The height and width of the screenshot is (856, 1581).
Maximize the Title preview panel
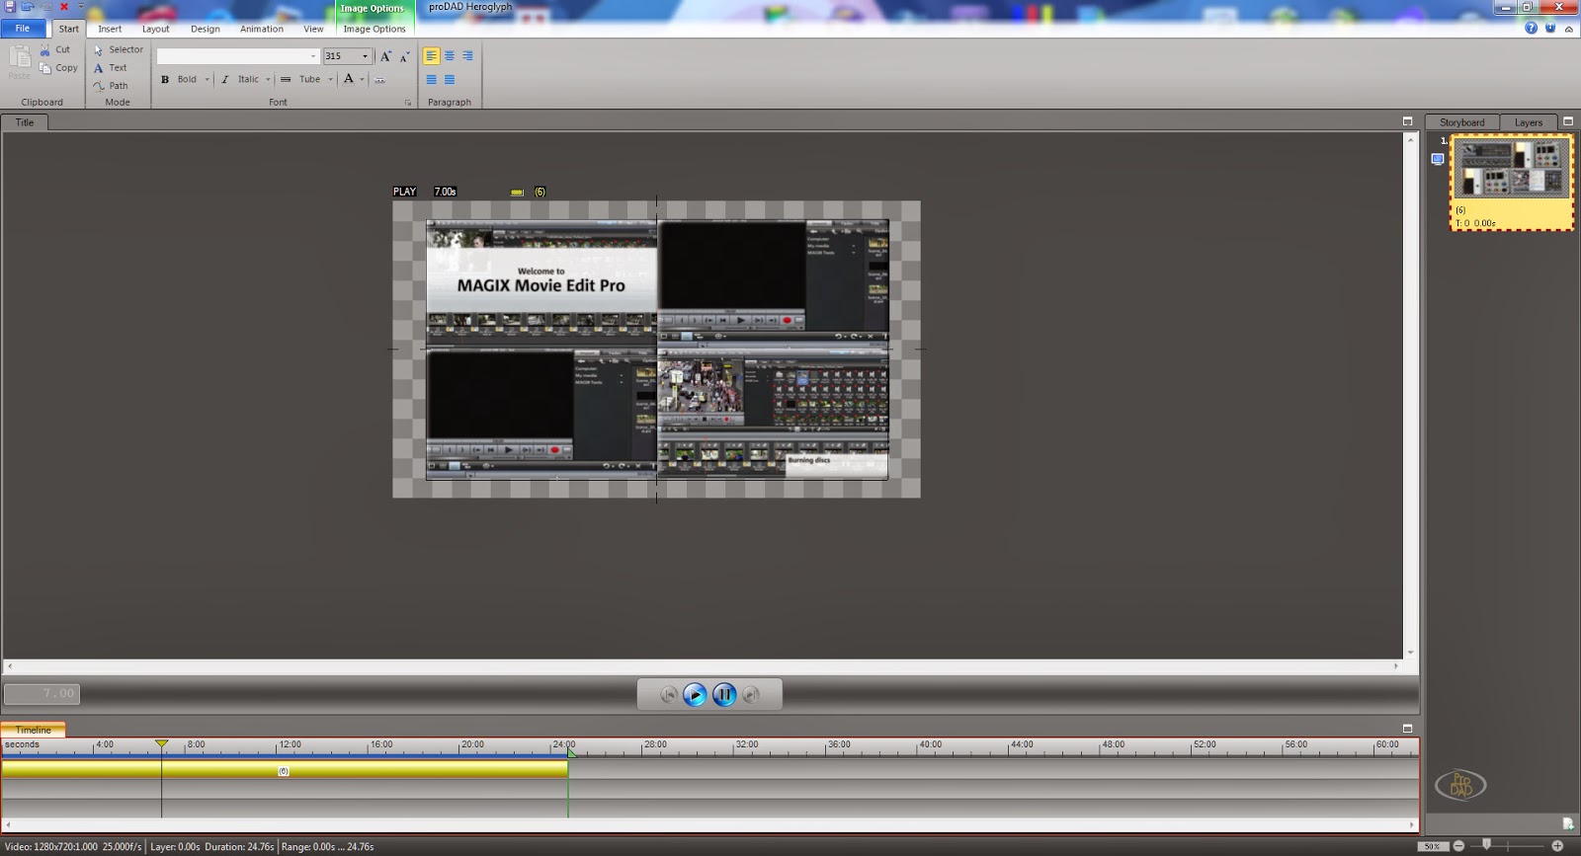tap(1407, 121)
